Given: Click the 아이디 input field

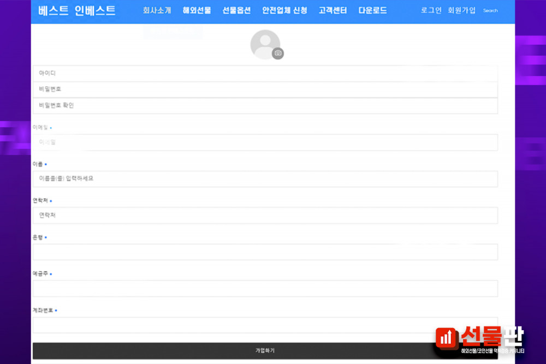Looking at the screenshot, I should (265, 73).
